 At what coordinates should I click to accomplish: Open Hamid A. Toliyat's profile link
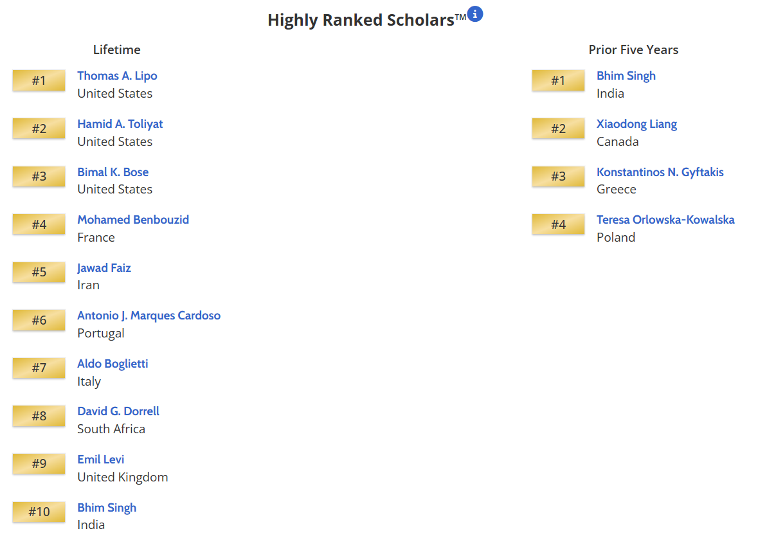coord(120,124)
